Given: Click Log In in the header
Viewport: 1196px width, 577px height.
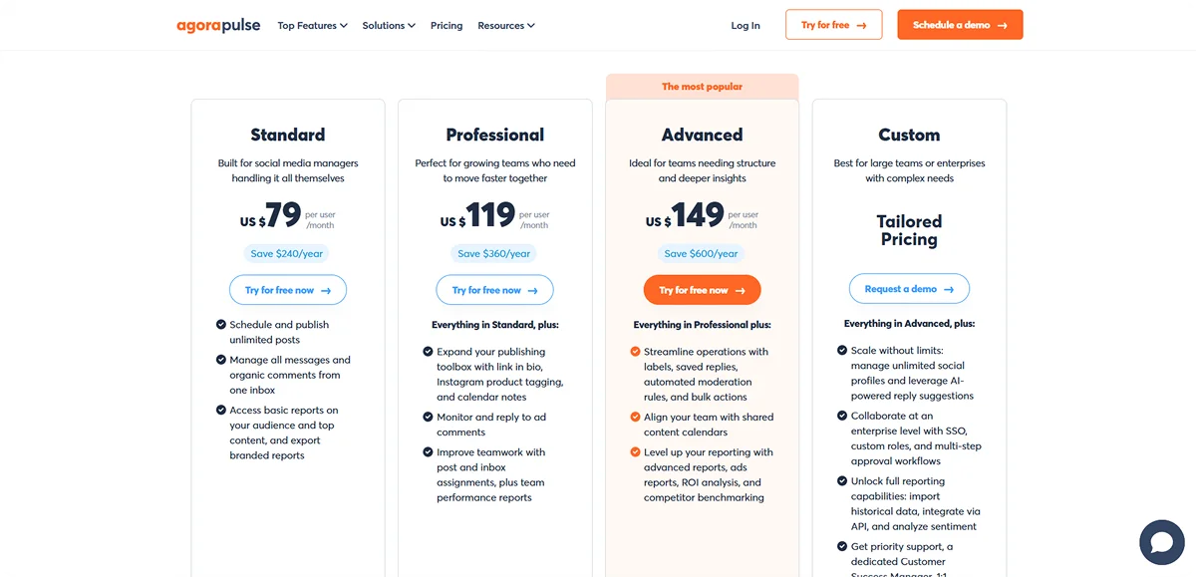Looking at the screenshot, I should point(746,25).
